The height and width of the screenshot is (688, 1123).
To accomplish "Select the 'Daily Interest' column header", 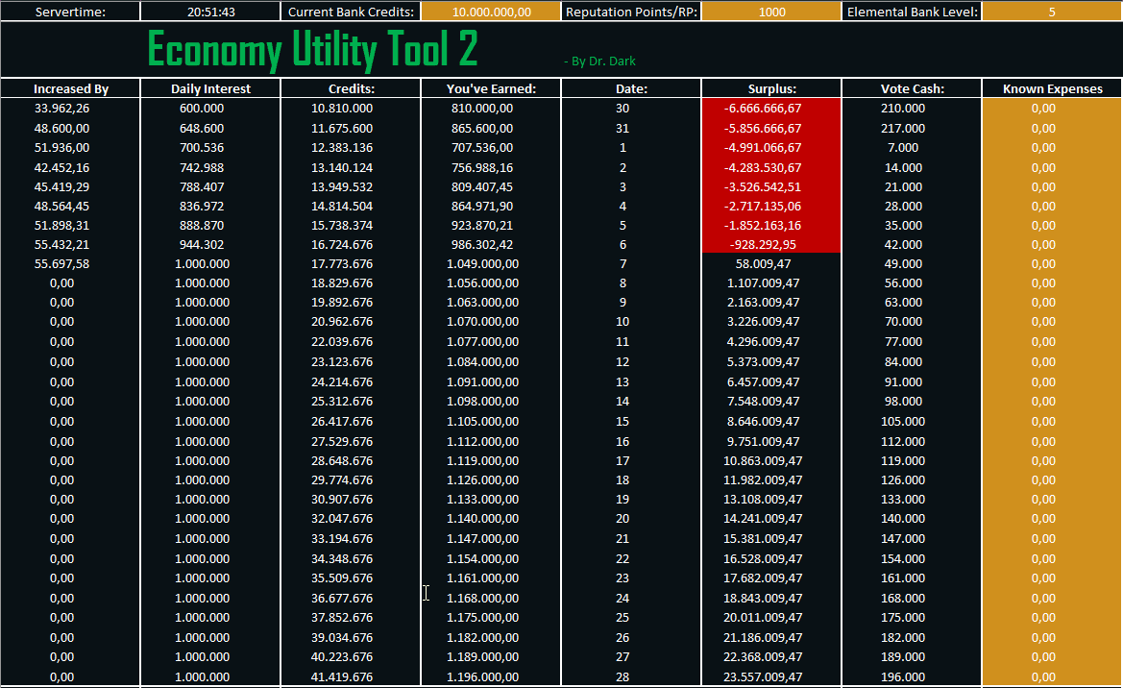I will click(210, 88).
